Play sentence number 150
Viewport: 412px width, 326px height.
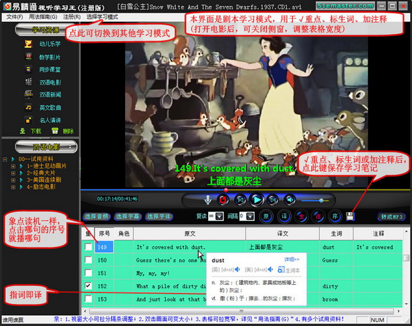pos(104,260)
